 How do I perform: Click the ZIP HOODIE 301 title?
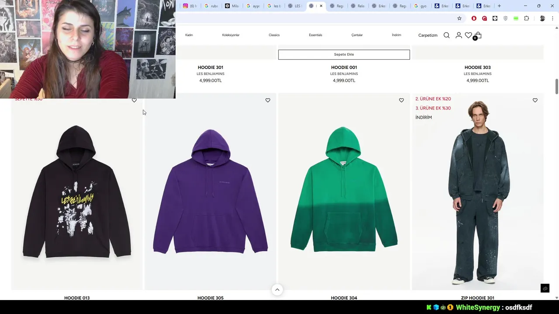(478, 298)
